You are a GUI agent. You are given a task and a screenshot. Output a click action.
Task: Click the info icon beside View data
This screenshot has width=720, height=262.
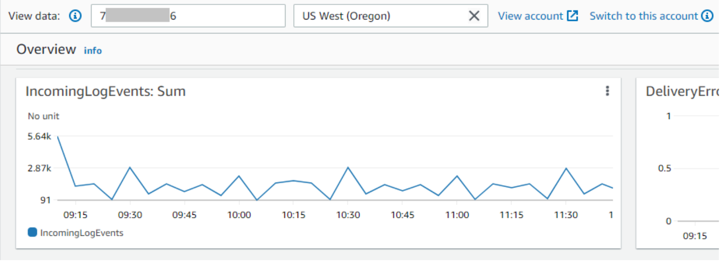click(75, 16)
